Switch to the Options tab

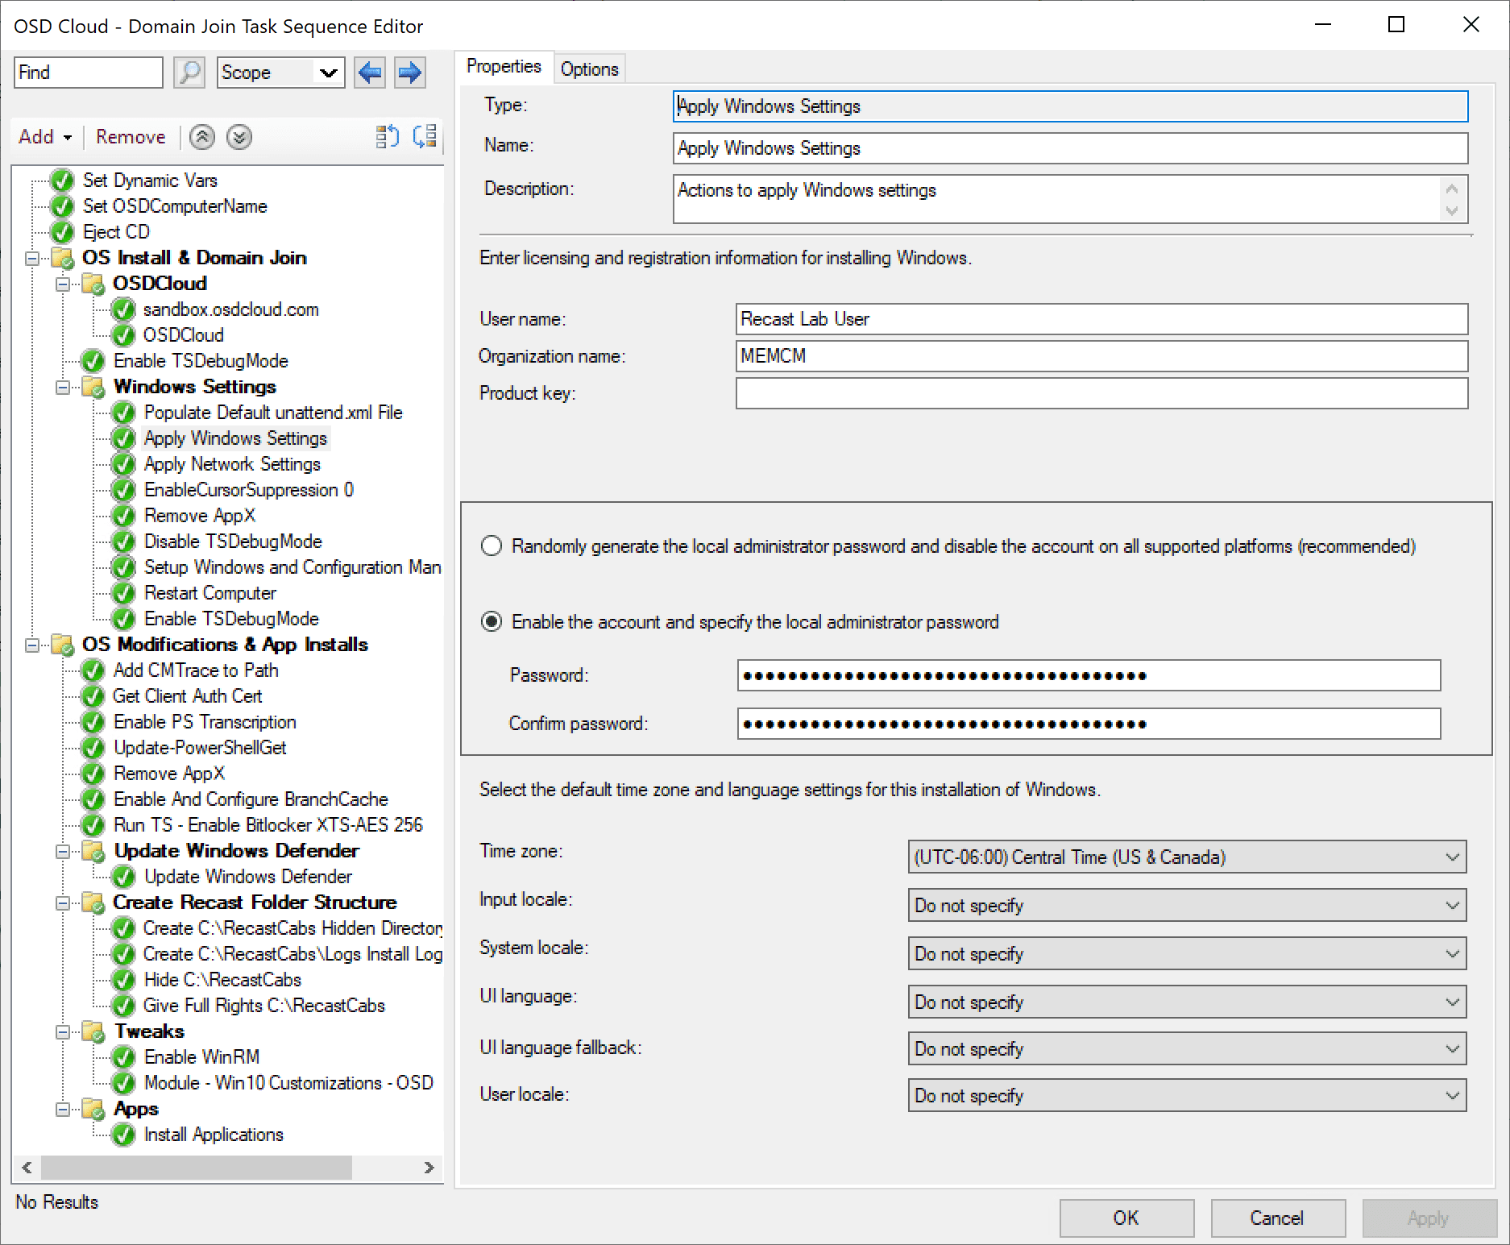[589, 68]
